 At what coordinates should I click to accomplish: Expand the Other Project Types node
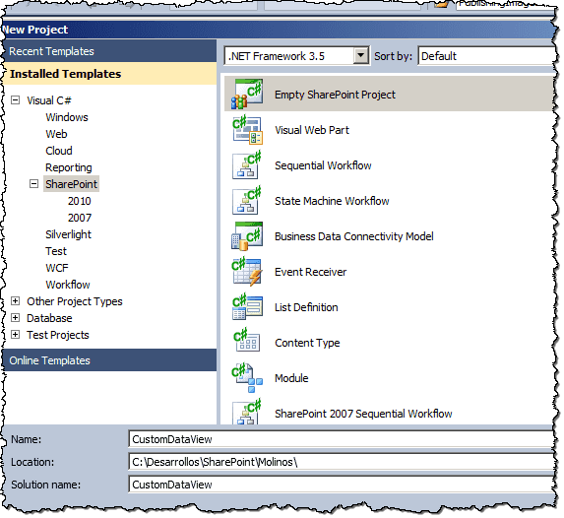[x=15, y=301]
